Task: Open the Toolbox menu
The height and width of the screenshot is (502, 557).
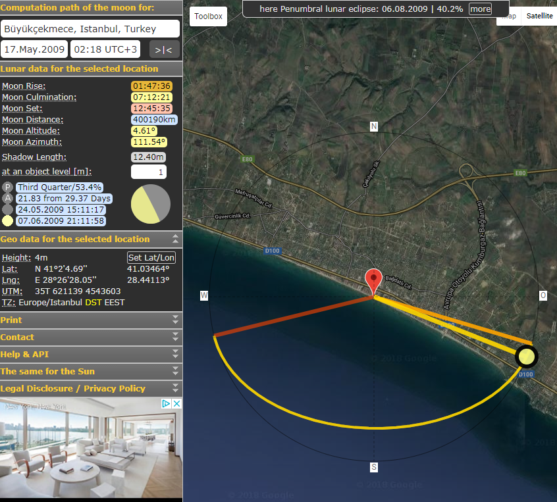Action: [208, 16]
